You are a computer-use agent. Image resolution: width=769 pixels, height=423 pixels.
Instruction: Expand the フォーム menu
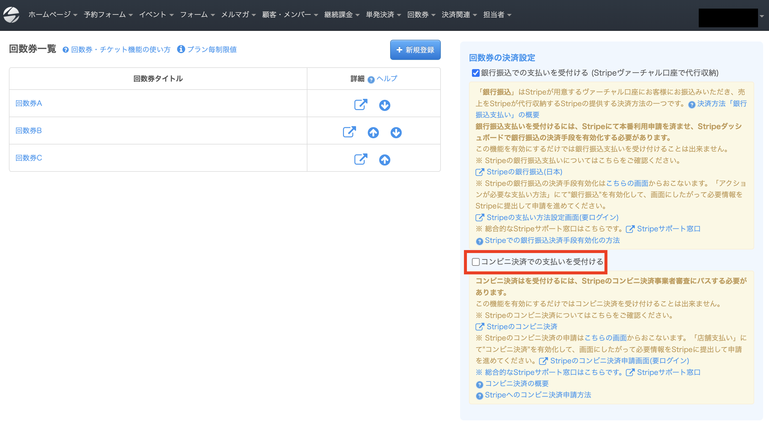click(x=197, y=14)
